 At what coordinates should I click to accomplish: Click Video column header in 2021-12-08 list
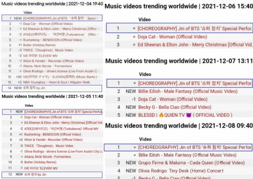pyautogui.click(x=145, y=139)
